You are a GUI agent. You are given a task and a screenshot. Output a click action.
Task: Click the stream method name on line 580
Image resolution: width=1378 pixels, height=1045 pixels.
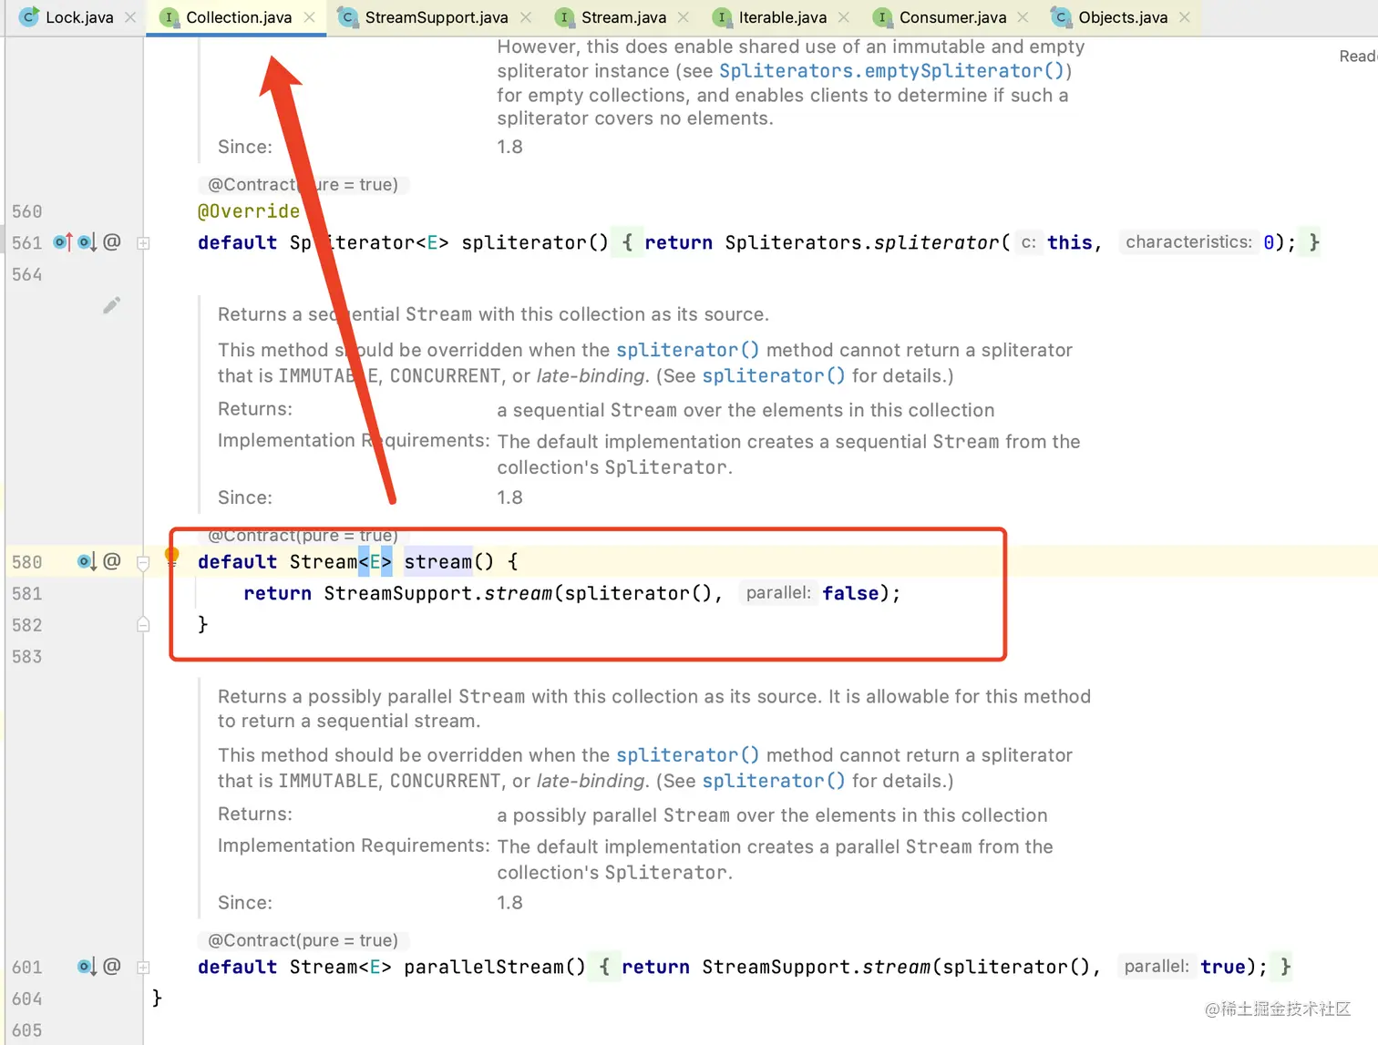click(438, 561)
